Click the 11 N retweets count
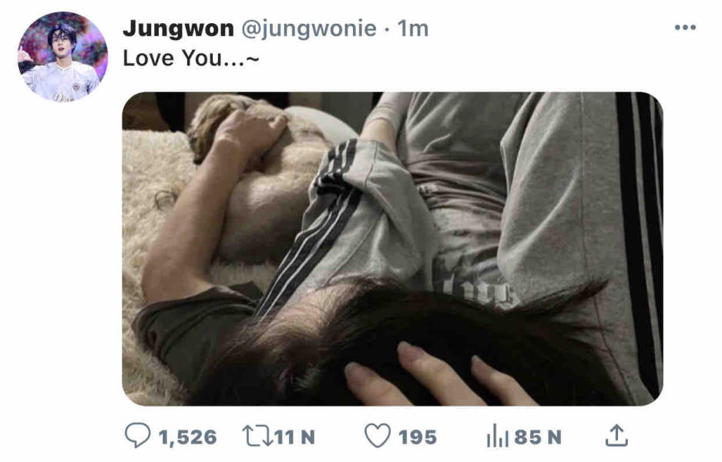 click(x=295, y=437)
